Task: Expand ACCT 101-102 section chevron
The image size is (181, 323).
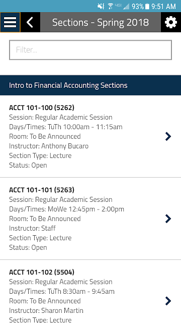Action: 168,301
